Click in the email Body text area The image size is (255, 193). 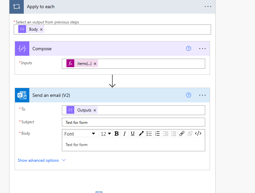coord(133,144)
